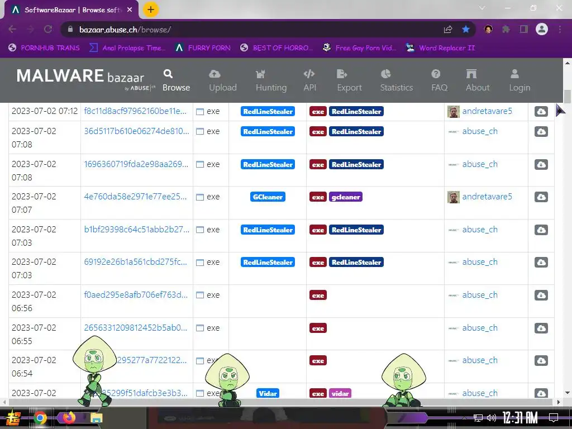This screenshot has width=572, height=429.
Task: Select the SoftwareBazaar browser tab
Action: coord(71,10)
